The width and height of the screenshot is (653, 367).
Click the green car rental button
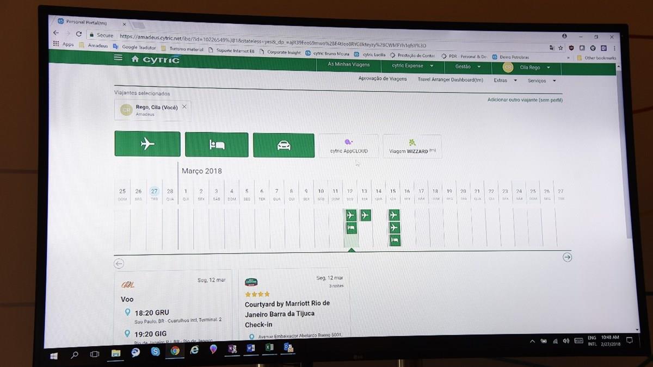284,145
